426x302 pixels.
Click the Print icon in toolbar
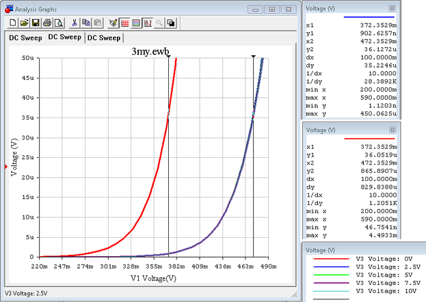(47, 23)
